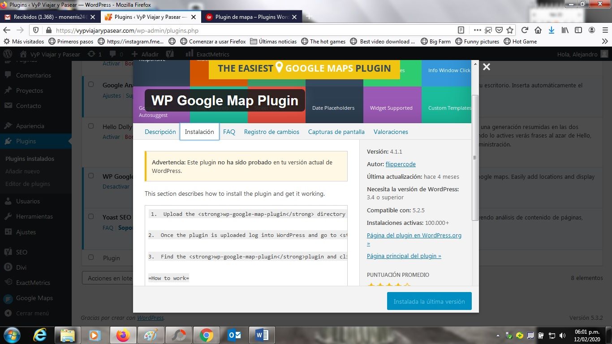This screenshot has height=344, width=612.
Task: Open Word from the taskbar
Action: (x=262, y=335)
